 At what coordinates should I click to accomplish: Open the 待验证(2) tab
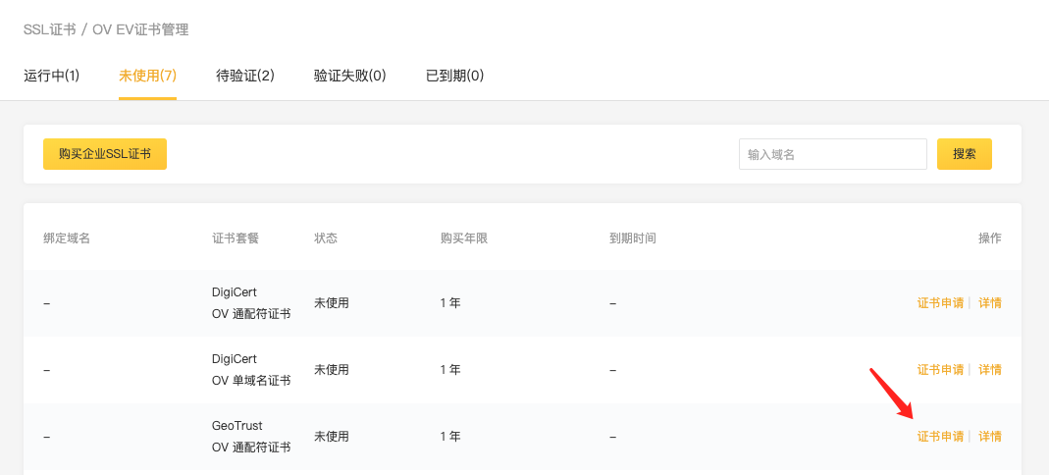(x=244, y=76)
